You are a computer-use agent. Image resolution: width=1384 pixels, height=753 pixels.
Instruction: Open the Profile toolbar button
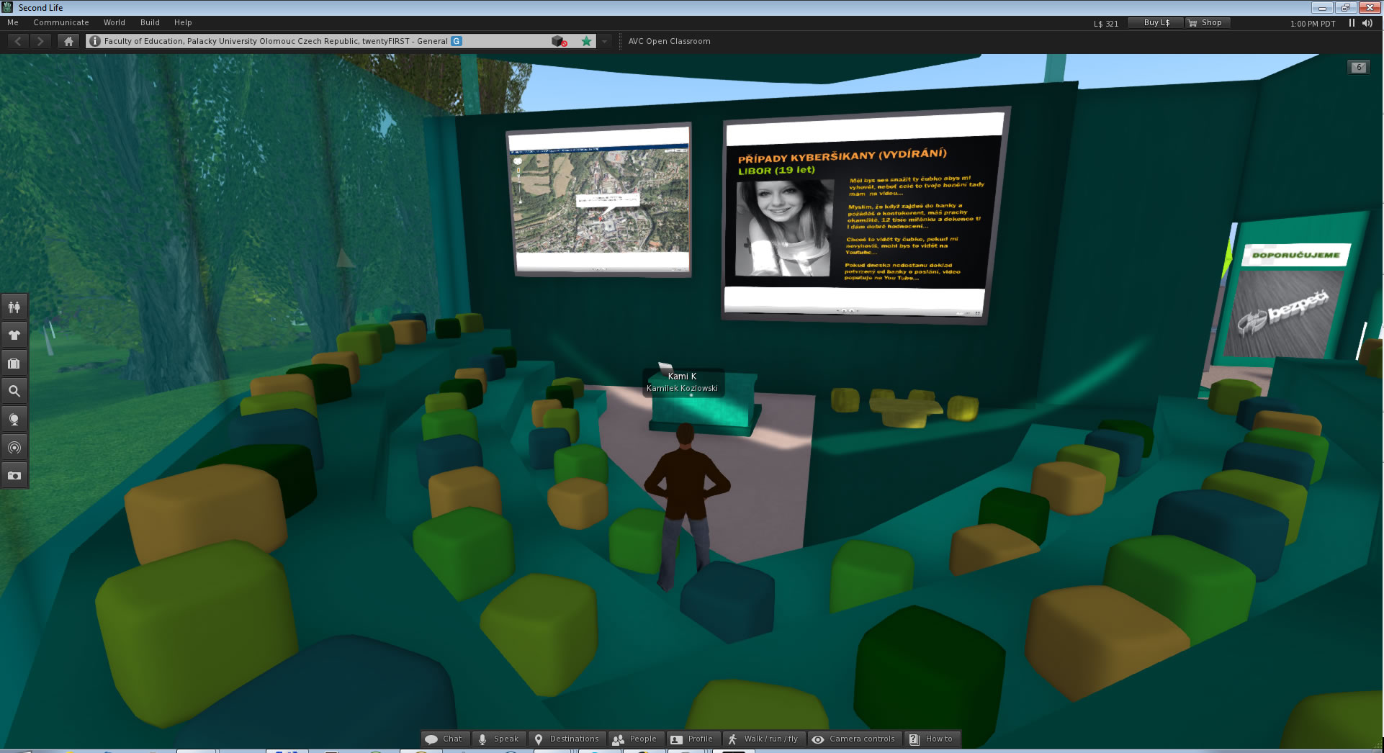[692, 739]
